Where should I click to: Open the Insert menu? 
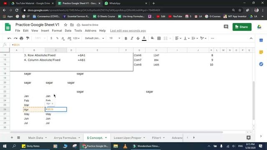[45, 30]
